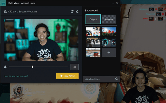The image size is (166, 103).
Task: Choose the cafe seating background thumbnail
Action: click(x=93, y=52)
